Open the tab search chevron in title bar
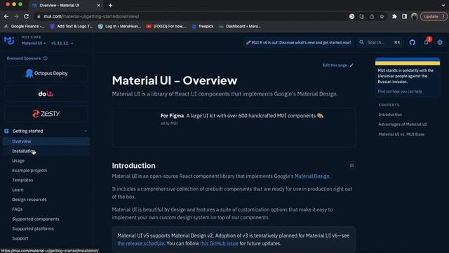The width and height of the screenshot is (449, 253). (x=443, y=5)
